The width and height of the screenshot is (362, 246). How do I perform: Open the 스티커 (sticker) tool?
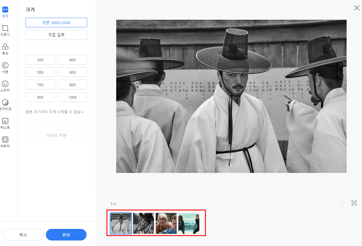(x=5, y=84)
